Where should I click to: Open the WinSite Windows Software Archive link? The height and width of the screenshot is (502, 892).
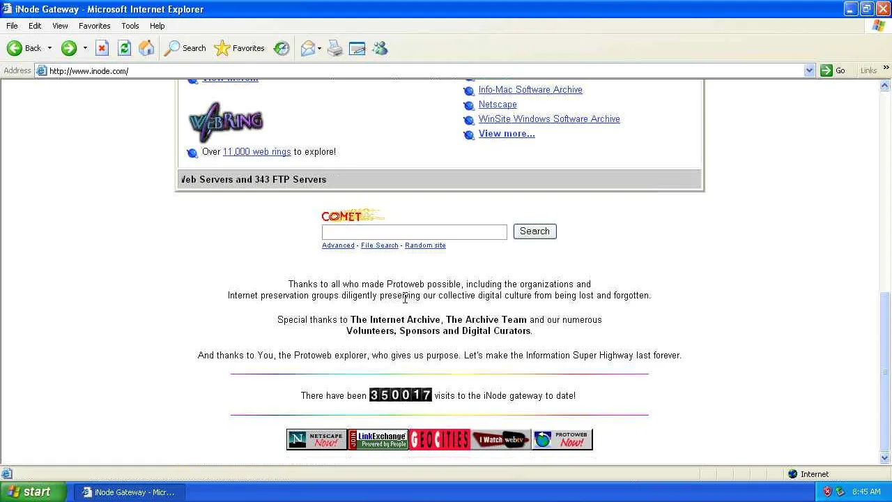[x=549, y=119]
